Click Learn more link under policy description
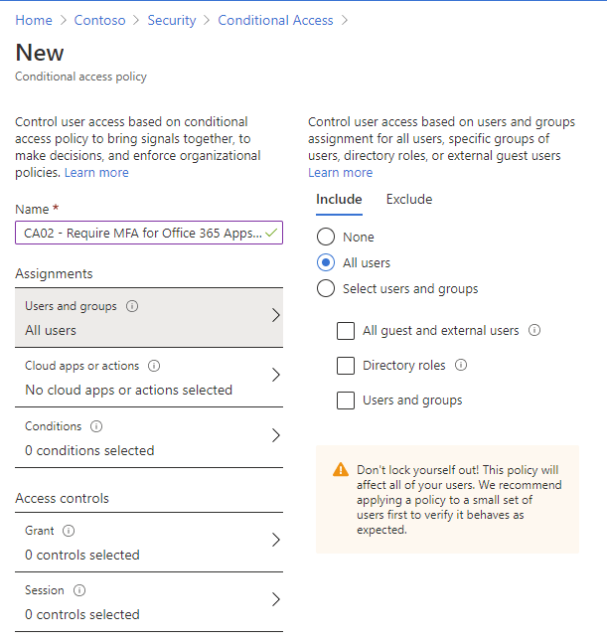 pos(96,172)
